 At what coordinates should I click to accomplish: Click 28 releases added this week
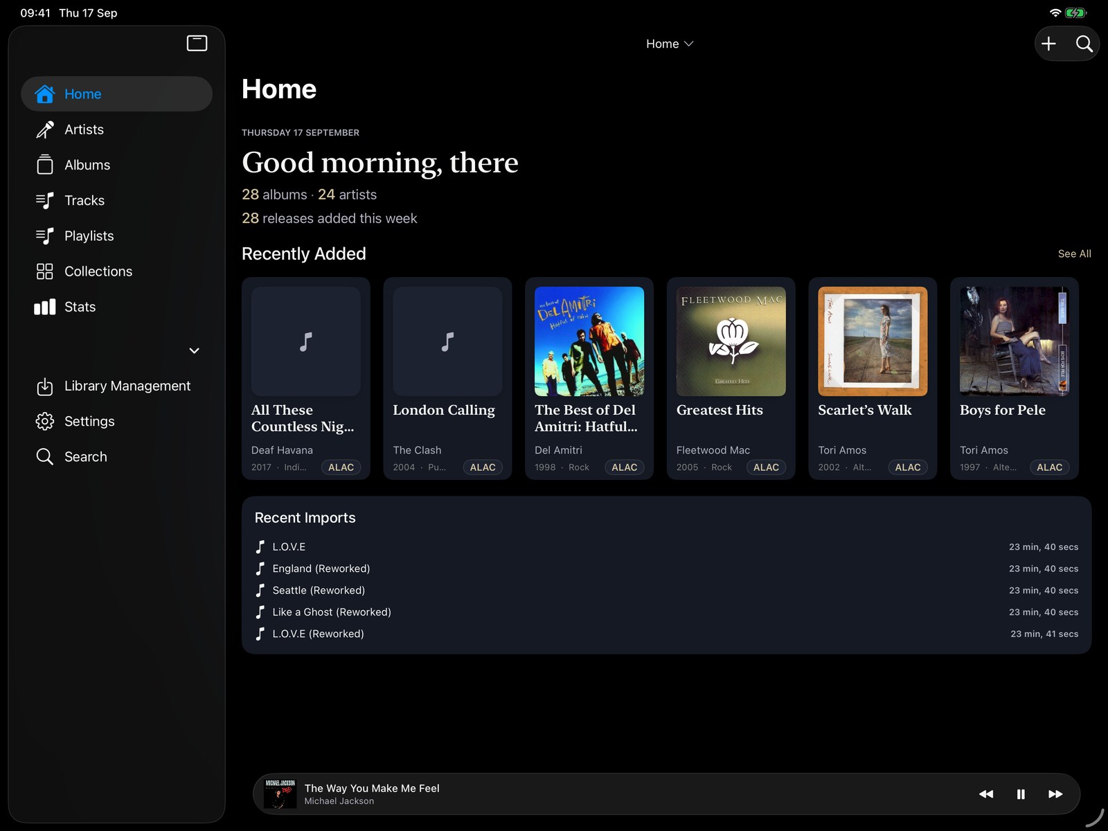point(329,218)
